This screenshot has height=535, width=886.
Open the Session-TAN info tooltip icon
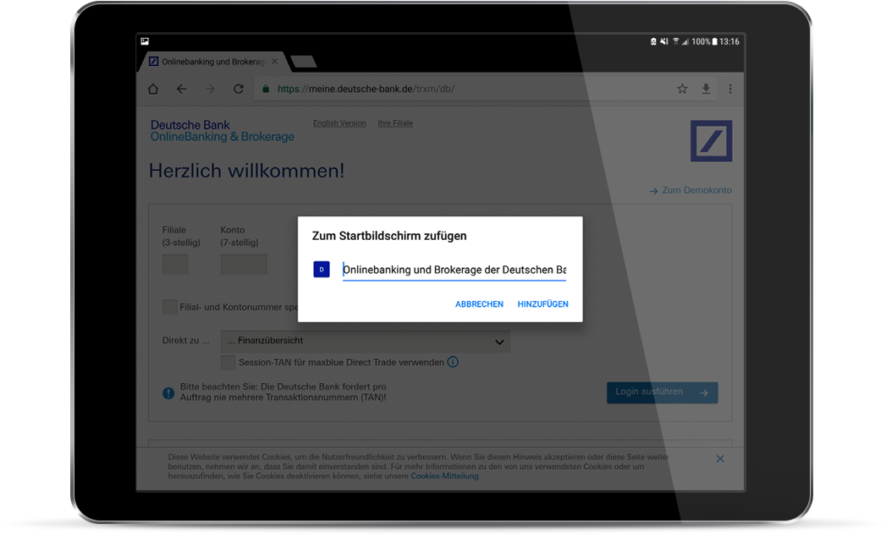tap(453, 362)
